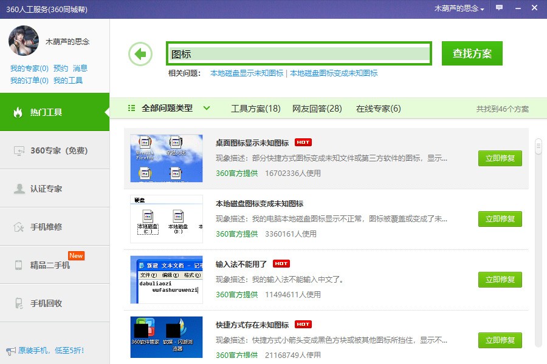Switch to the 工具方案(18) tab
Viewport: 547px width, 364px height.
[x=255, y=109]
